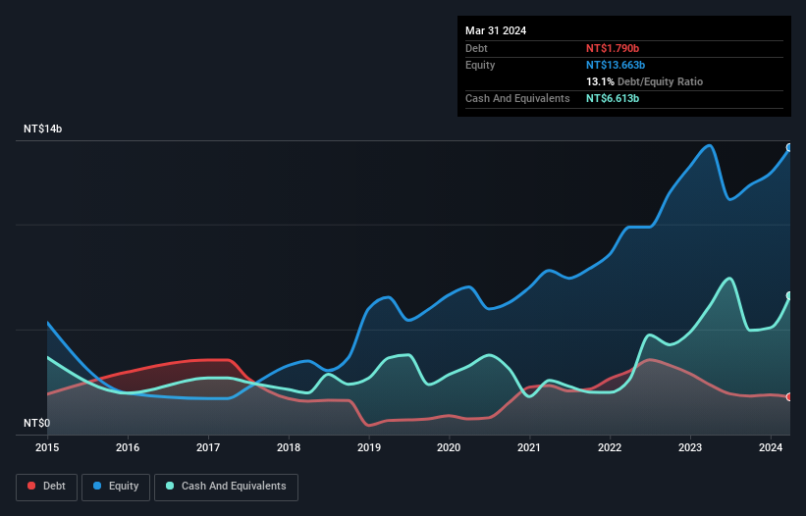Click the 2019 x-axis label
806x516 pixels.
coord(369,447)
